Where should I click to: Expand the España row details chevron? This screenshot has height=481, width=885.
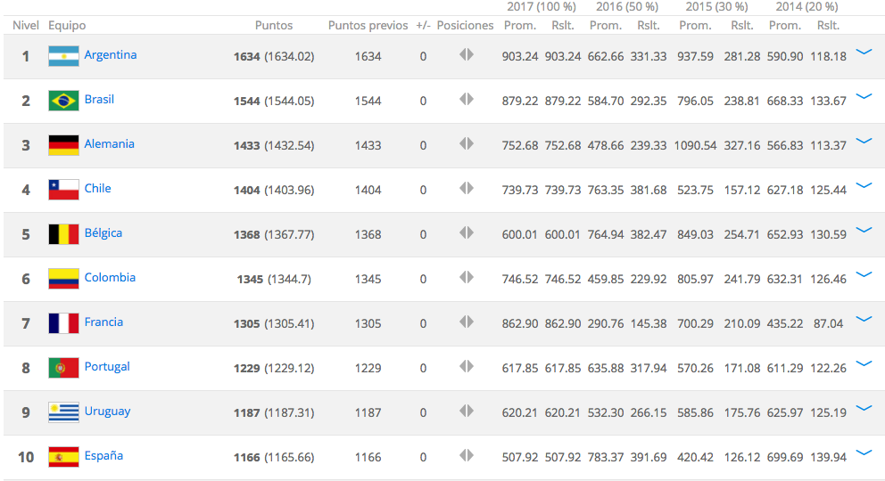[863, 453]
